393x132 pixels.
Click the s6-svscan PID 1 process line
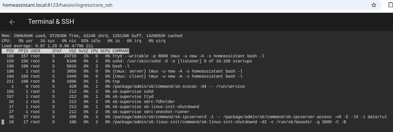[x=123, y=86]
